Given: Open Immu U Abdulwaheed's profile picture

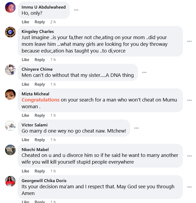Looking at the screenshot, I should pyautogui.click(x=10, y=7).
